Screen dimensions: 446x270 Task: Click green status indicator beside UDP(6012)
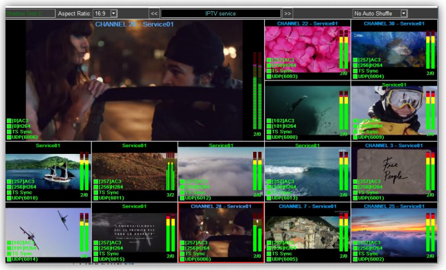pyautogui.click(x=182, y=198)
